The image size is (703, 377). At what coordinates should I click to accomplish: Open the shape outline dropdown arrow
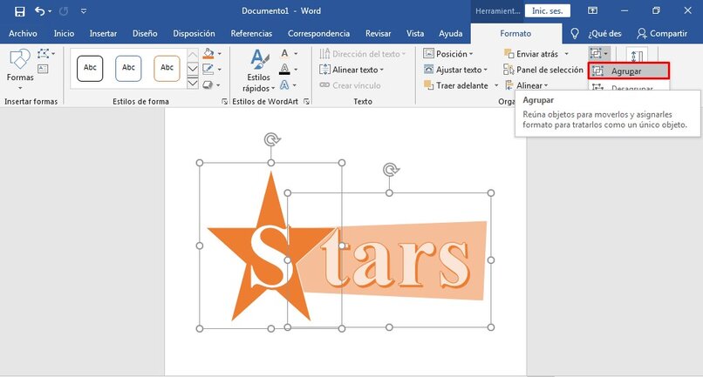point(220,70)
